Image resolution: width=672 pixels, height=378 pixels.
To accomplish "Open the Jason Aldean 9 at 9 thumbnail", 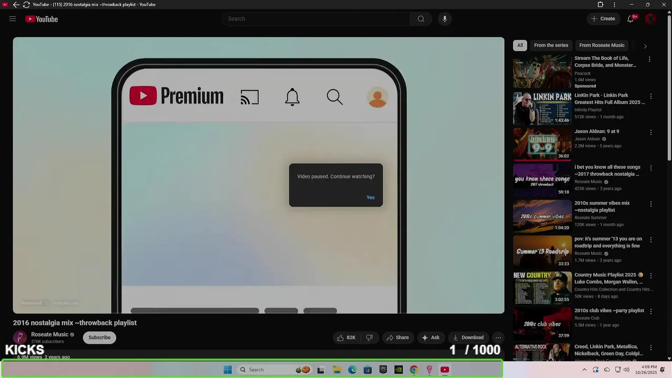I will pos(542,144).
